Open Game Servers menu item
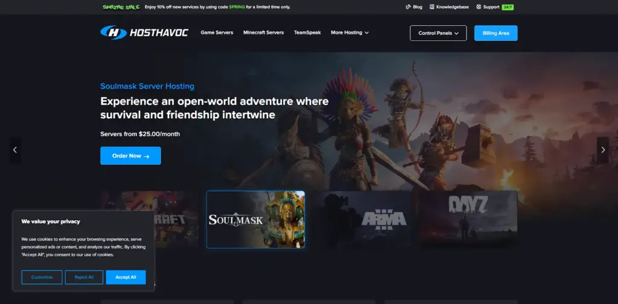The height and width of the screenshot is (304, 618). pyautogui.click(x=217, y=33)
